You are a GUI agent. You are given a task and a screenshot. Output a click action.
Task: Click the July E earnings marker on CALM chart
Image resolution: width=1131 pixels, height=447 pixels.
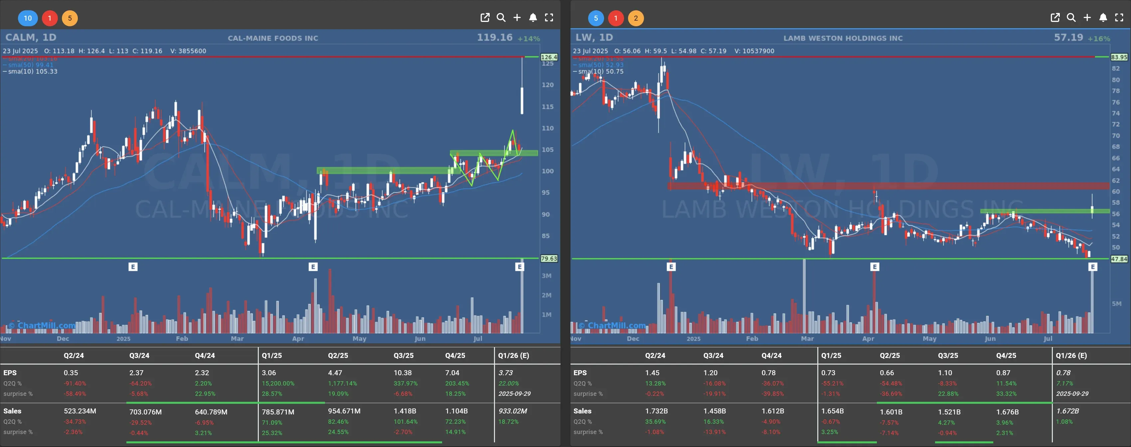coord(520,267)
